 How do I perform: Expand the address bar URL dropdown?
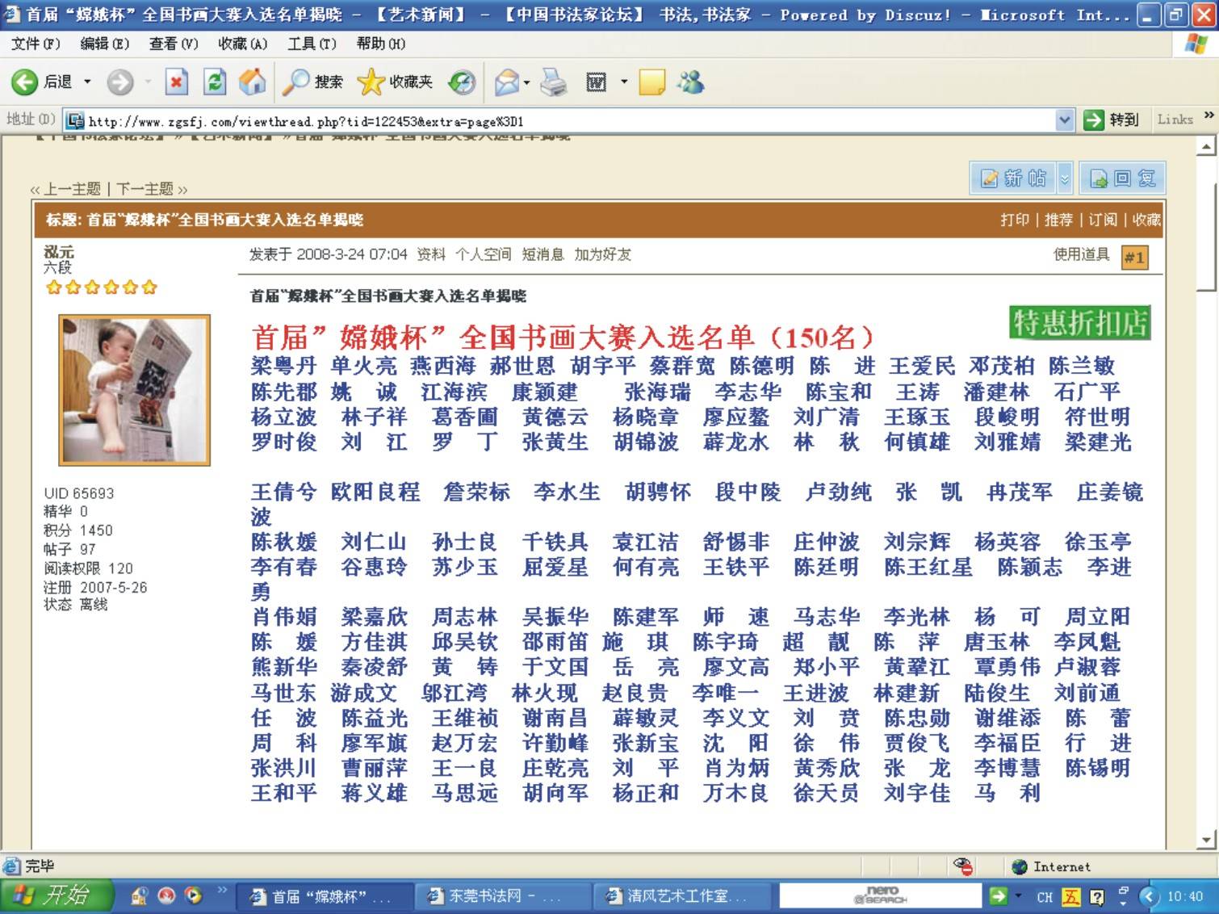pos(1065,120)
